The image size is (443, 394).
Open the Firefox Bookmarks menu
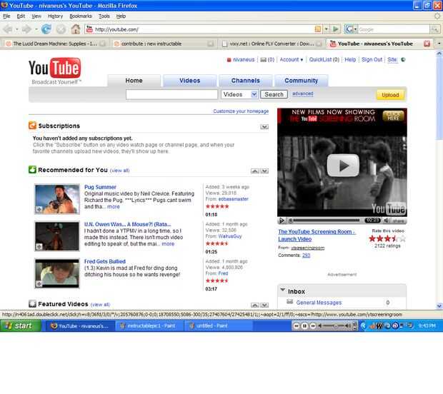click(x=81, y=16)
